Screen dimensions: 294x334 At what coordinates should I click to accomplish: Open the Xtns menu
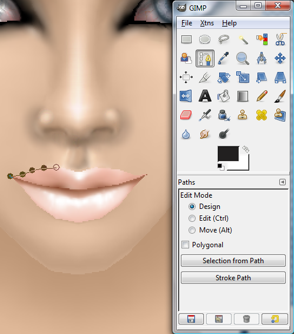pyautogui.click(x=207, y=23)
